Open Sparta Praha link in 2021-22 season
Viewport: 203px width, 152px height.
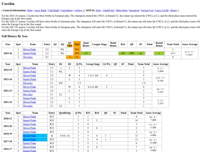(x=30, y=98)
